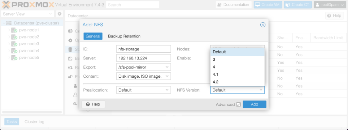Screen dimensions: 348x130
Task: Expand the pve-node1 tree node
Action: (x=9, y=30)
